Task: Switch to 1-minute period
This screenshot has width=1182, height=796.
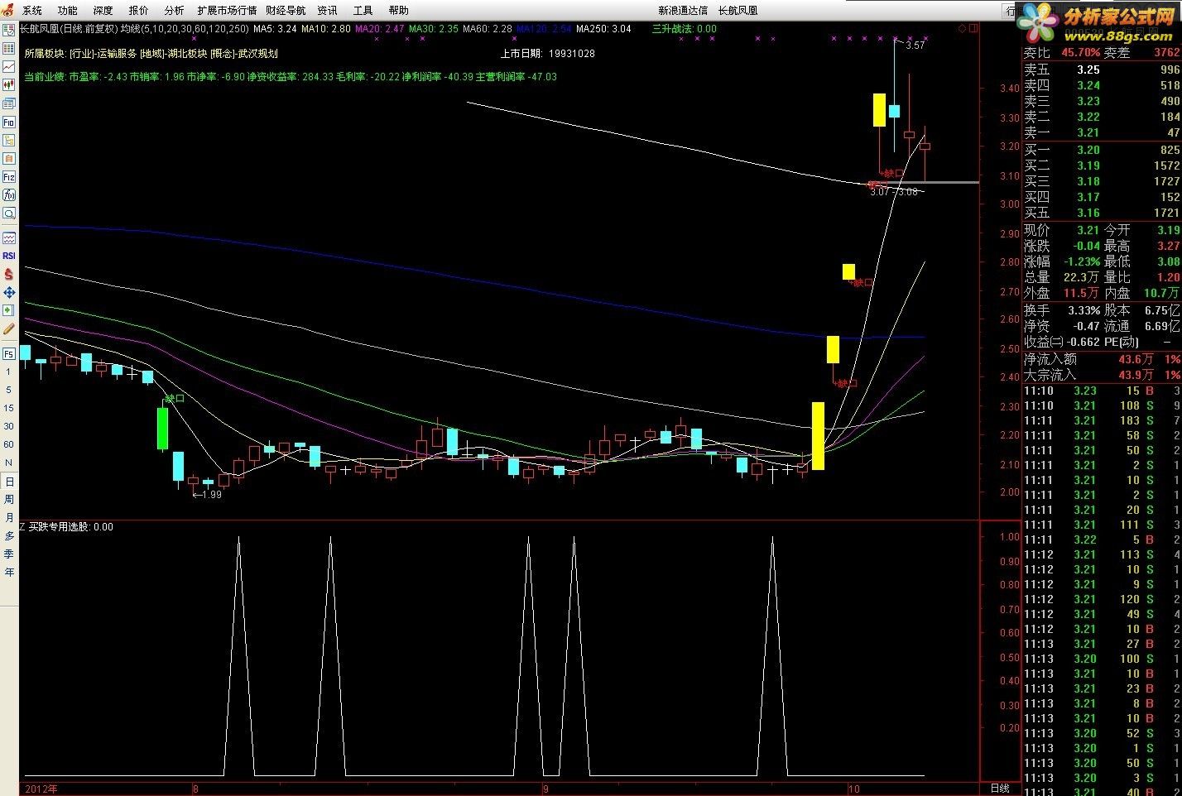Action: click(x=9, y=372)
